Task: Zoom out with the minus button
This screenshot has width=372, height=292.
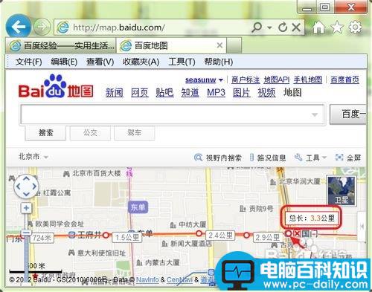Action: pos(26,233)
